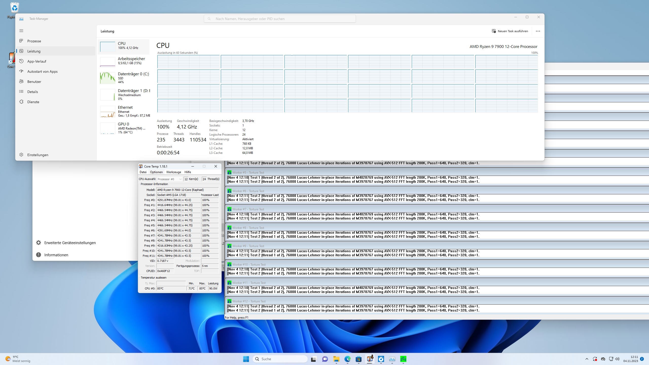Expand the CPU-Auswahl Prozessor #0 dropdown

[170, 179]
